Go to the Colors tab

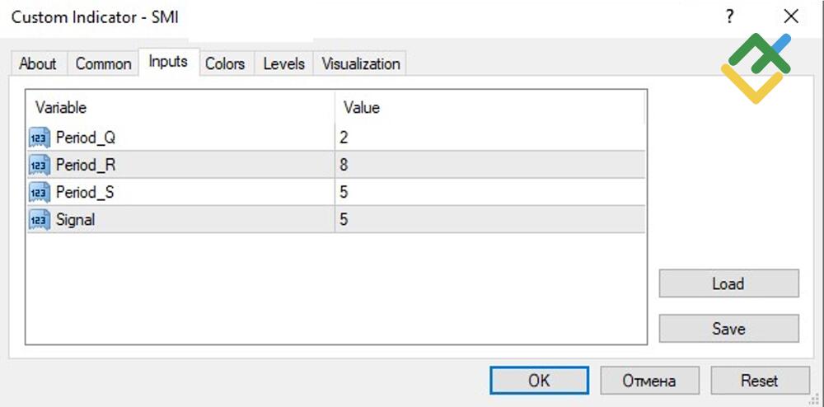(225, 63)
